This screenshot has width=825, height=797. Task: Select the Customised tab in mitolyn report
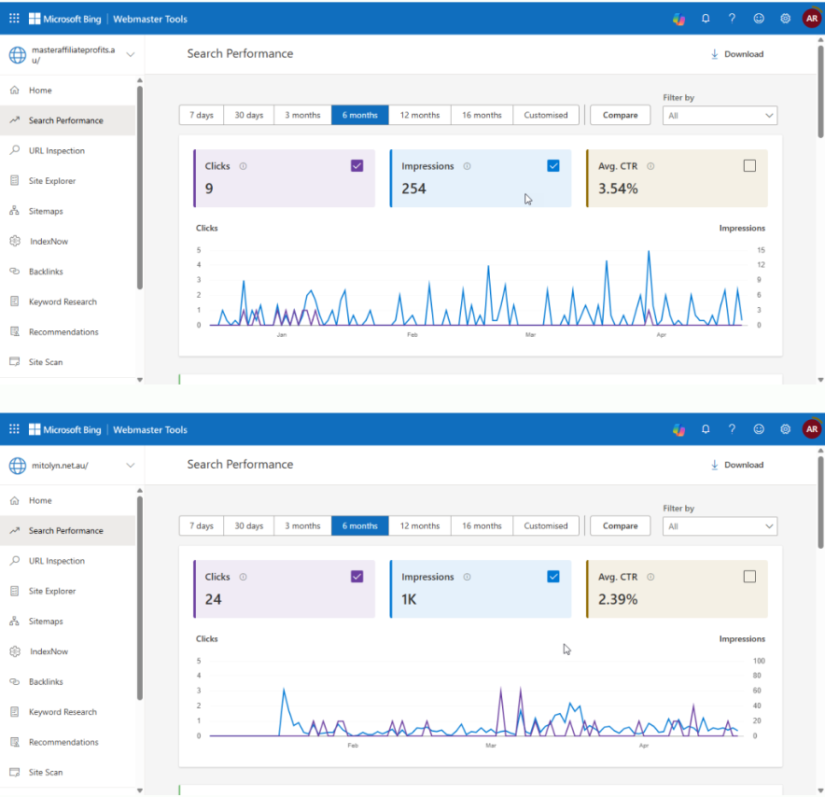(x=546, y=526)
